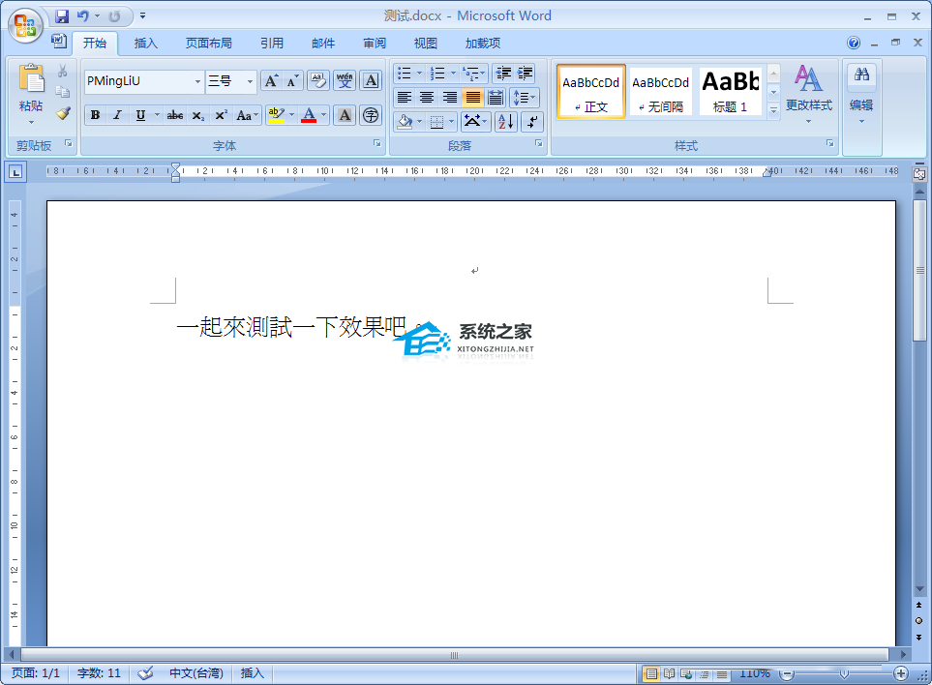Apply yellow text highlight color
This screenshot has width=932, height=685.
pyautogui.click(x=276, y=115)
